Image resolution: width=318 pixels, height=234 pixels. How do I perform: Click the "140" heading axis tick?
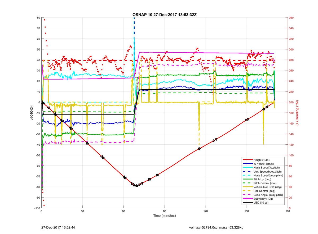291,134
